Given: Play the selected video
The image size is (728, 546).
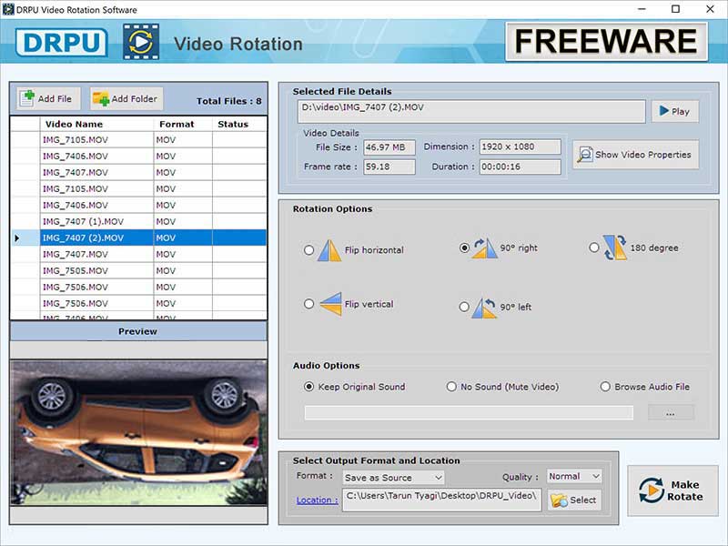Looking at the screenshot, I should coord(674,111).
